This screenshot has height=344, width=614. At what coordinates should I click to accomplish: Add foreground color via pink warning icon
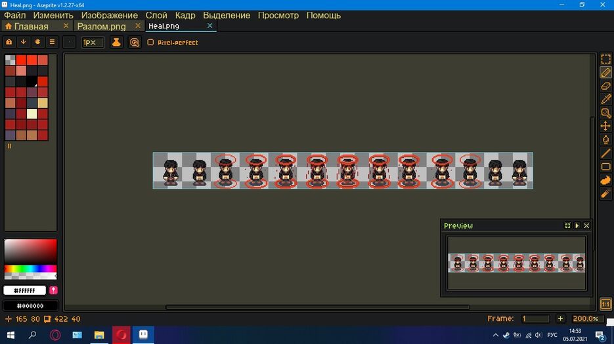(53, 290)
